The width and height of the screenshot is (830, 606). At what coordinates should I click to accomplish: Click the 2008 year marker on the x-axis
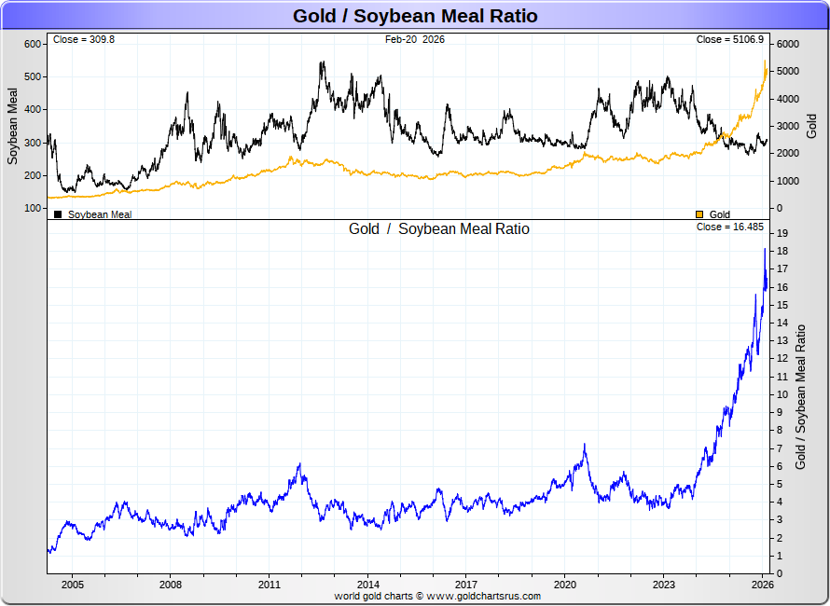tap(171, 585)
